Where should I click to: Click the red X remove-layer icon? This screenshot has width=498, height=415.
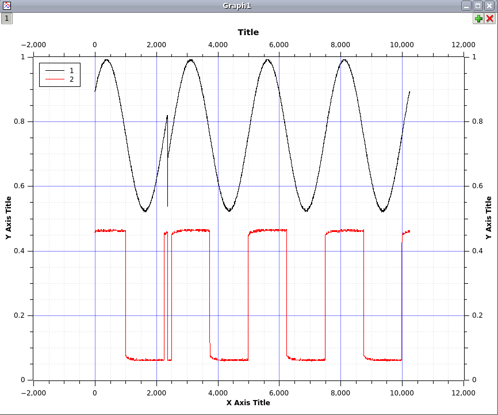(490, 19)
